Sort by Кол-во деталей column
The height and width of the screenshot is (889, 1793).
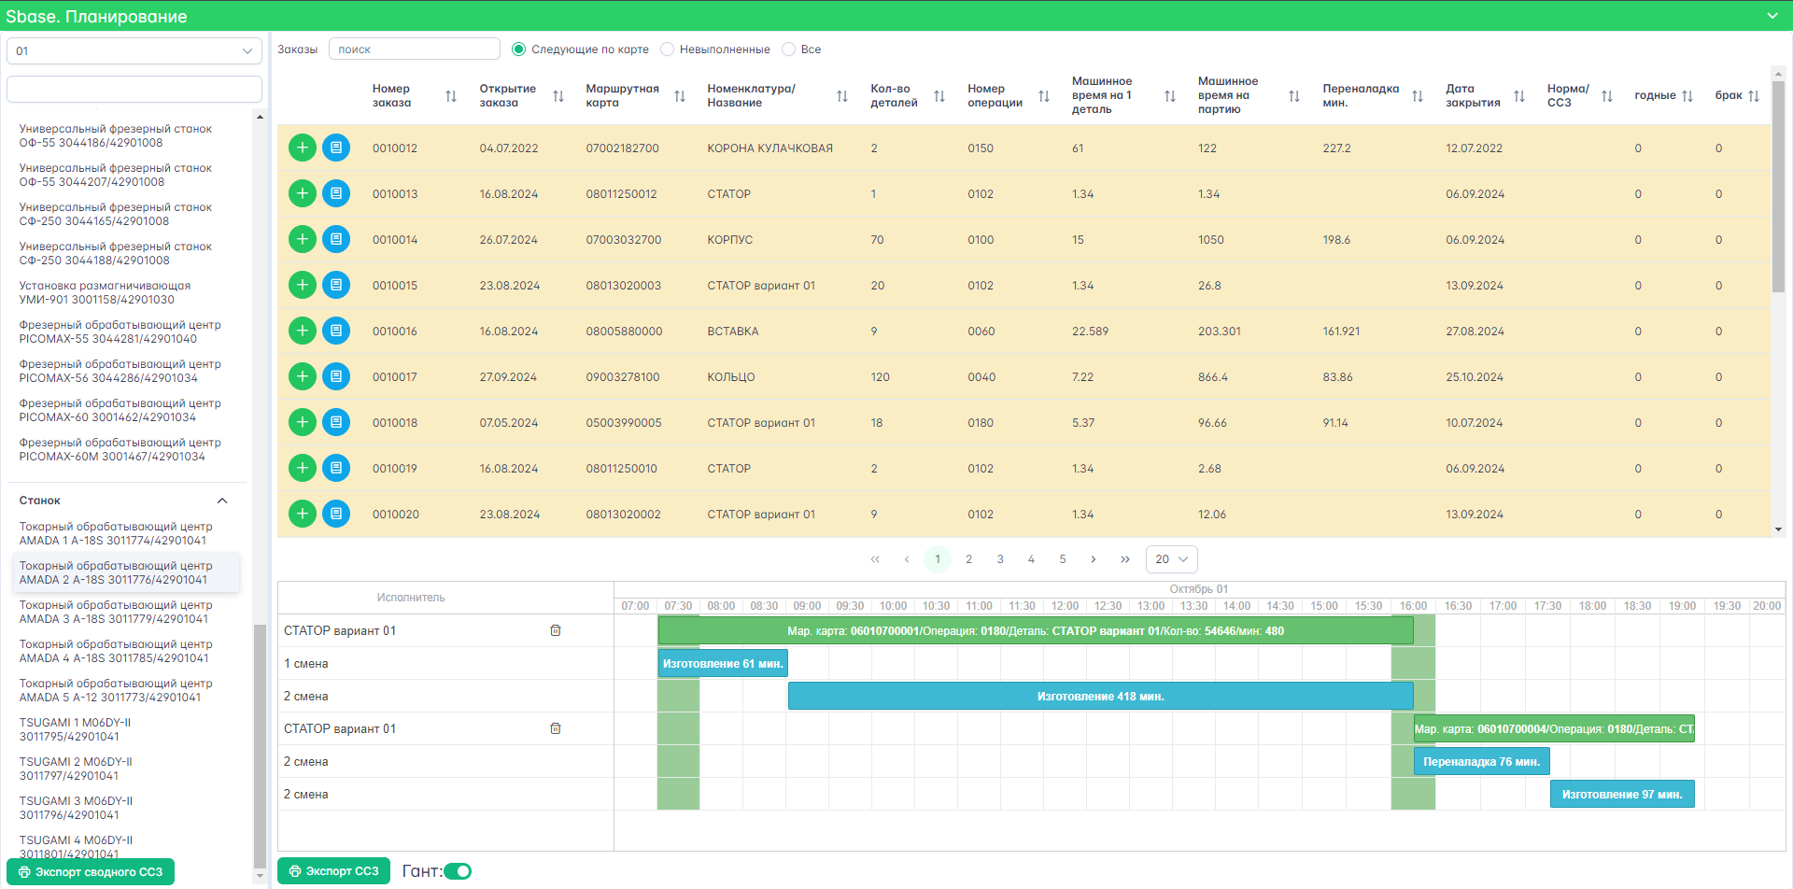point(939,96)
